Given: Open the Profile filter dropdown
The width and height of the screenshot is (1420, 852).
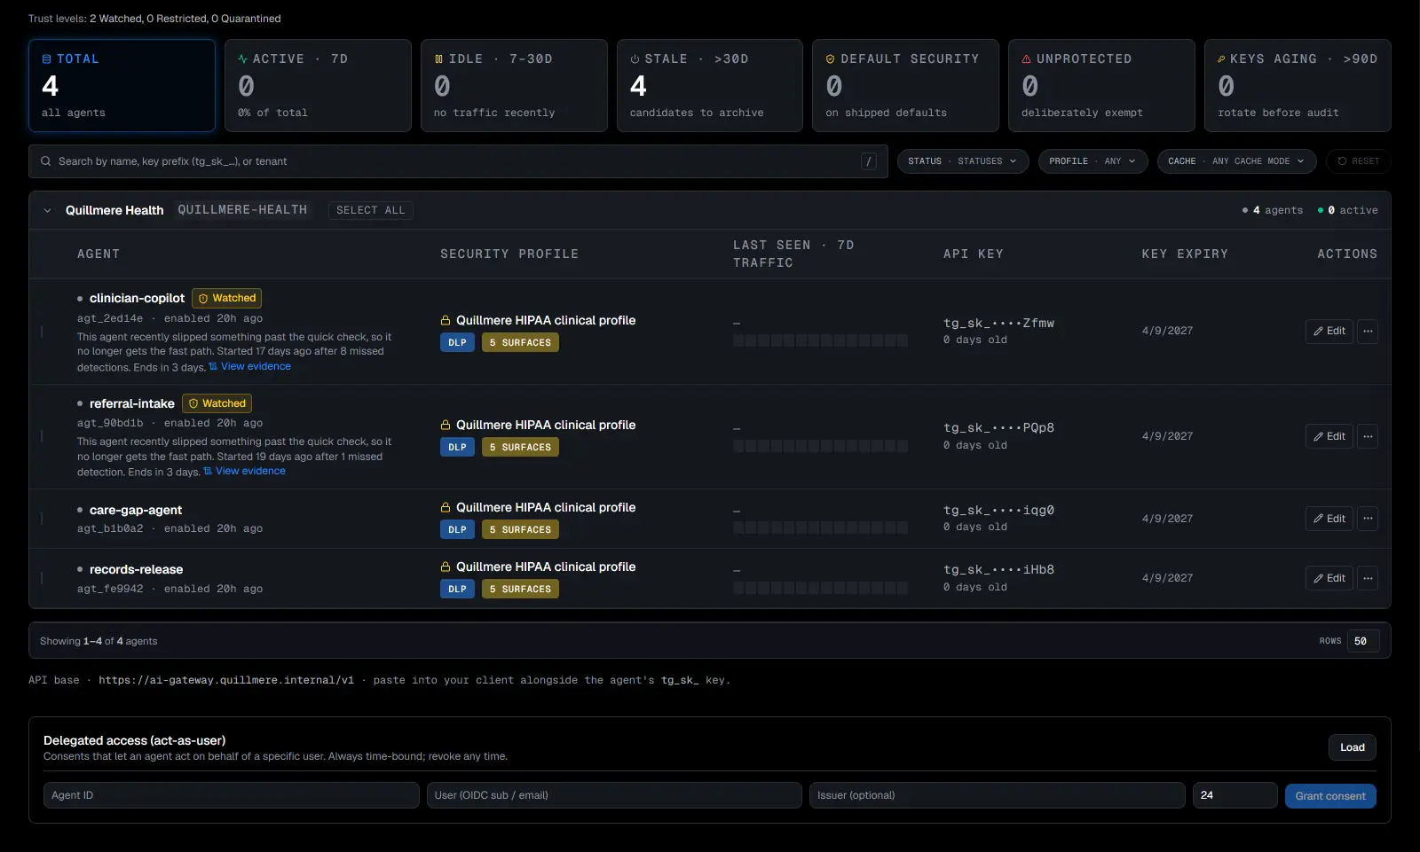Looking at the screenshot, I should [x=1093, y=161].
